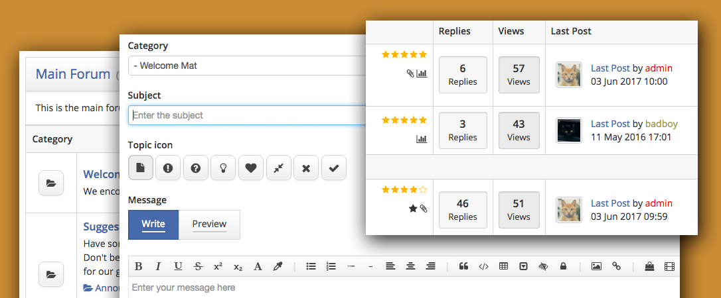This screenshot has width=721, height=298.
Task: Apply subscript formatting
Action: tap(238, 267)
